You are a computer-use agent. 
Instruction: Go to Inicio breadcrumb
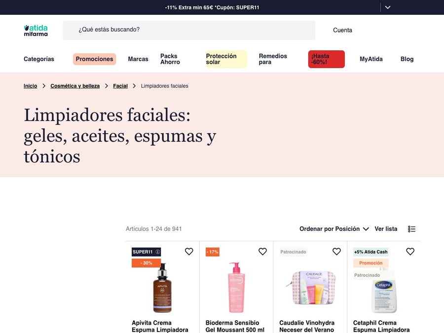(30, 86)
